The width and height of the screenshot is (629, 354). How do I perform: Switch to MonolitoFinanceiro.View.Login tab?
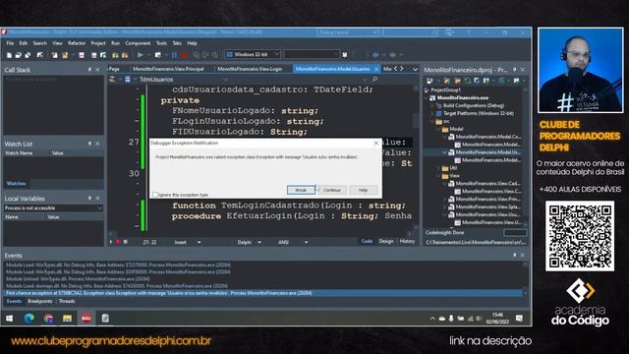pyautogui.click(x=250, y=69)
